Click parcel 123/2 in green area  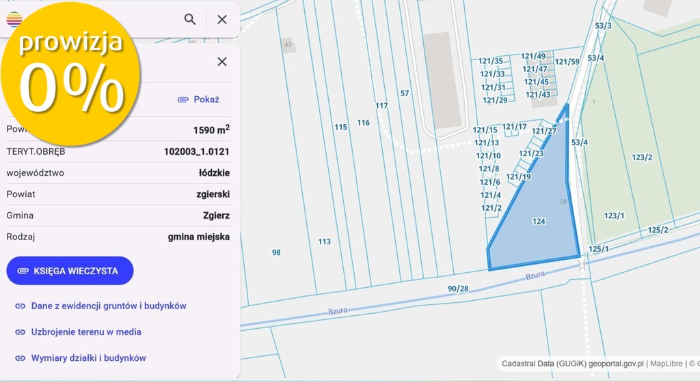[642, 158]
